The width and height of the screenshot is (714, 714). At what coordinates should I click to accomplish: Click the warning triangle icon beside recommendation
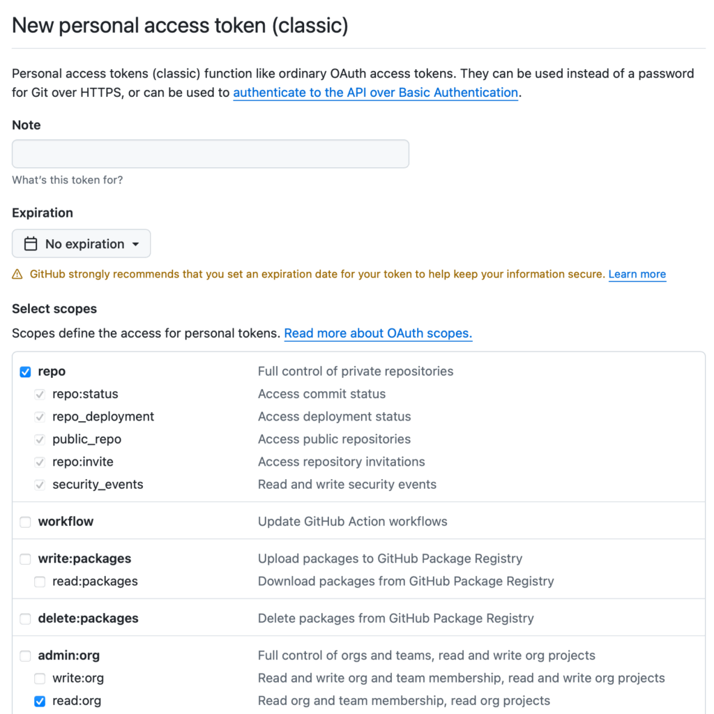pyautogui.click(x=17, y=274)
